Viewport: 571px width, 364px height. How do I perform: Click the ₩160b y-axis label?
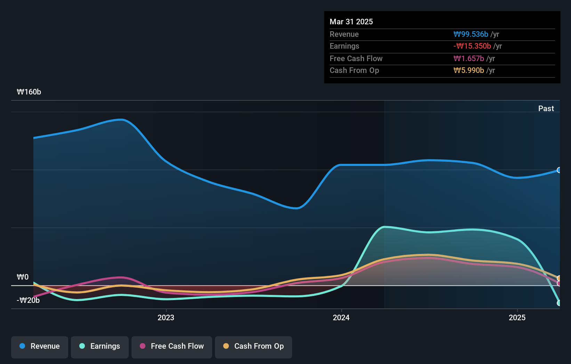click(x=29, y=92)
